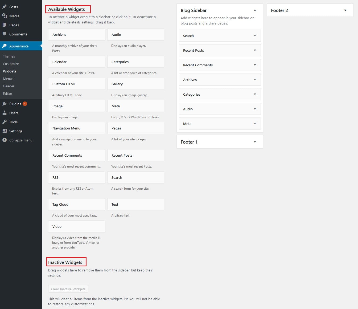The width and height of the screenshot is (358, 309).
Task: Open the Media menu
Action: (x=14, y=16)
